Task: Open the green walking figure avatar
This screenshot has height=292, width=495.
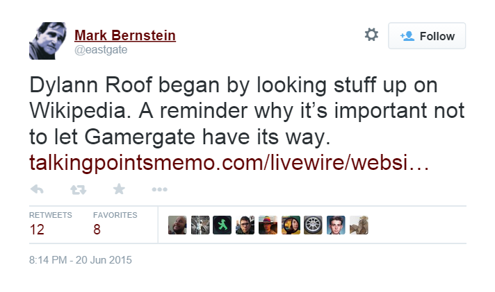Action: [222, 225]
